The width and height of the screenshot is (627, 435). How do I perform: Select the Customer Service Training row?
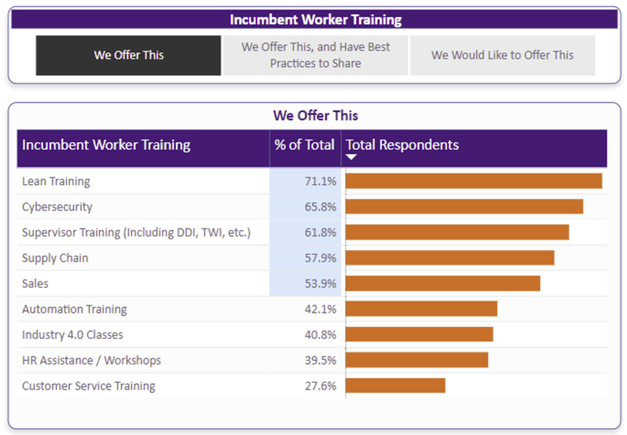coord(89,386)
